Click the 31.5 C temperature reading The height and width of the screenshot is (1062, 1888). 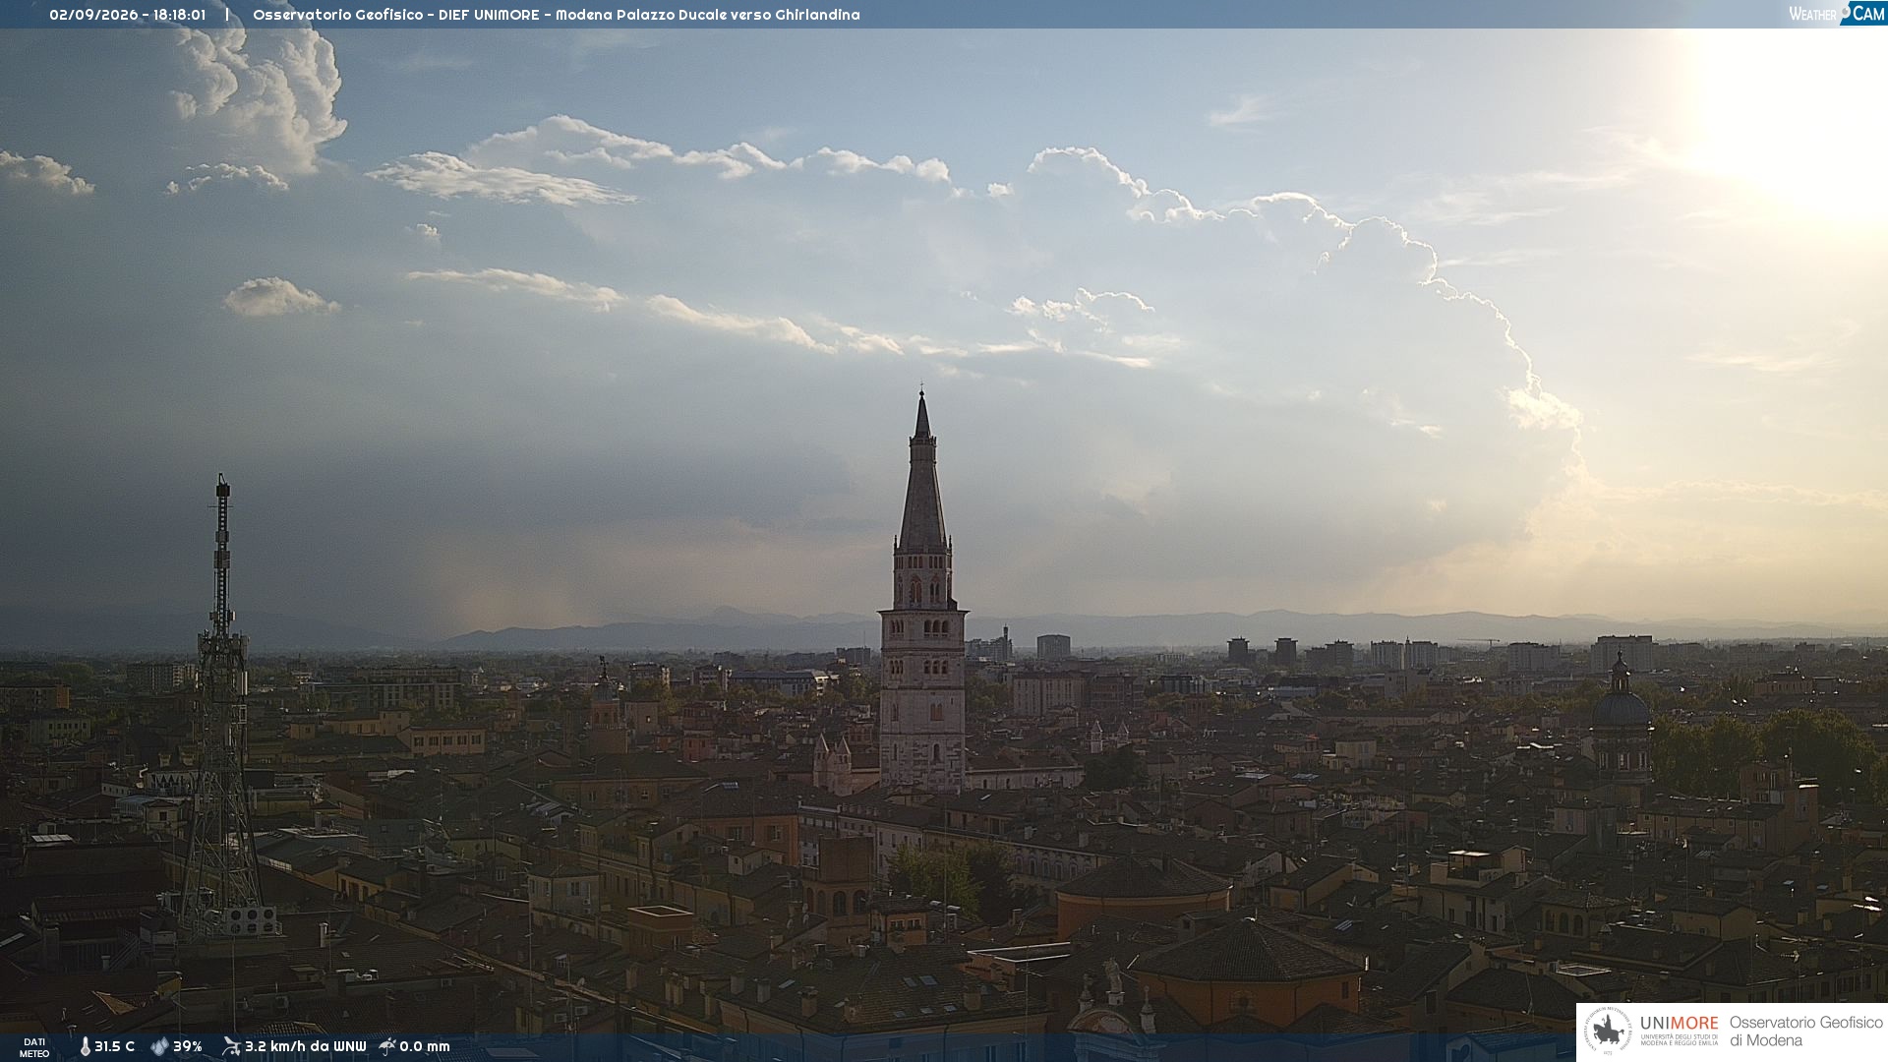pyautogui.click(x=114, y=1046)
